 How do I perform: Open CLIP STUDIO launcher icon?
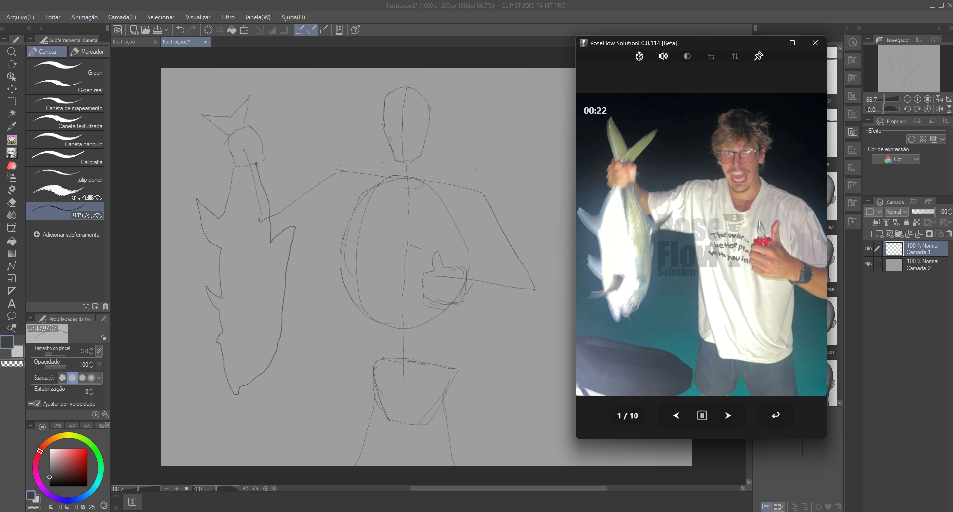(117, 30)
